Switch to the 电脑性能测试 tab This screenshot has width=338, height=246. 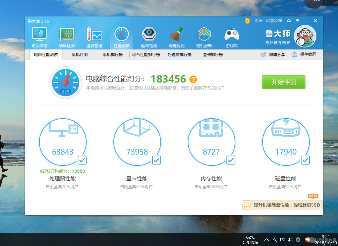pos(46,55)
